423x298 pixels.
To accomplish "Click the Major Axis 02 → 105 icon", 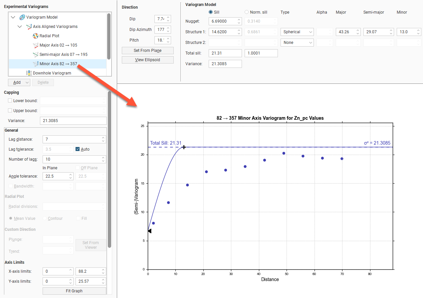I will pyautogui.click(x=36, y=45).
